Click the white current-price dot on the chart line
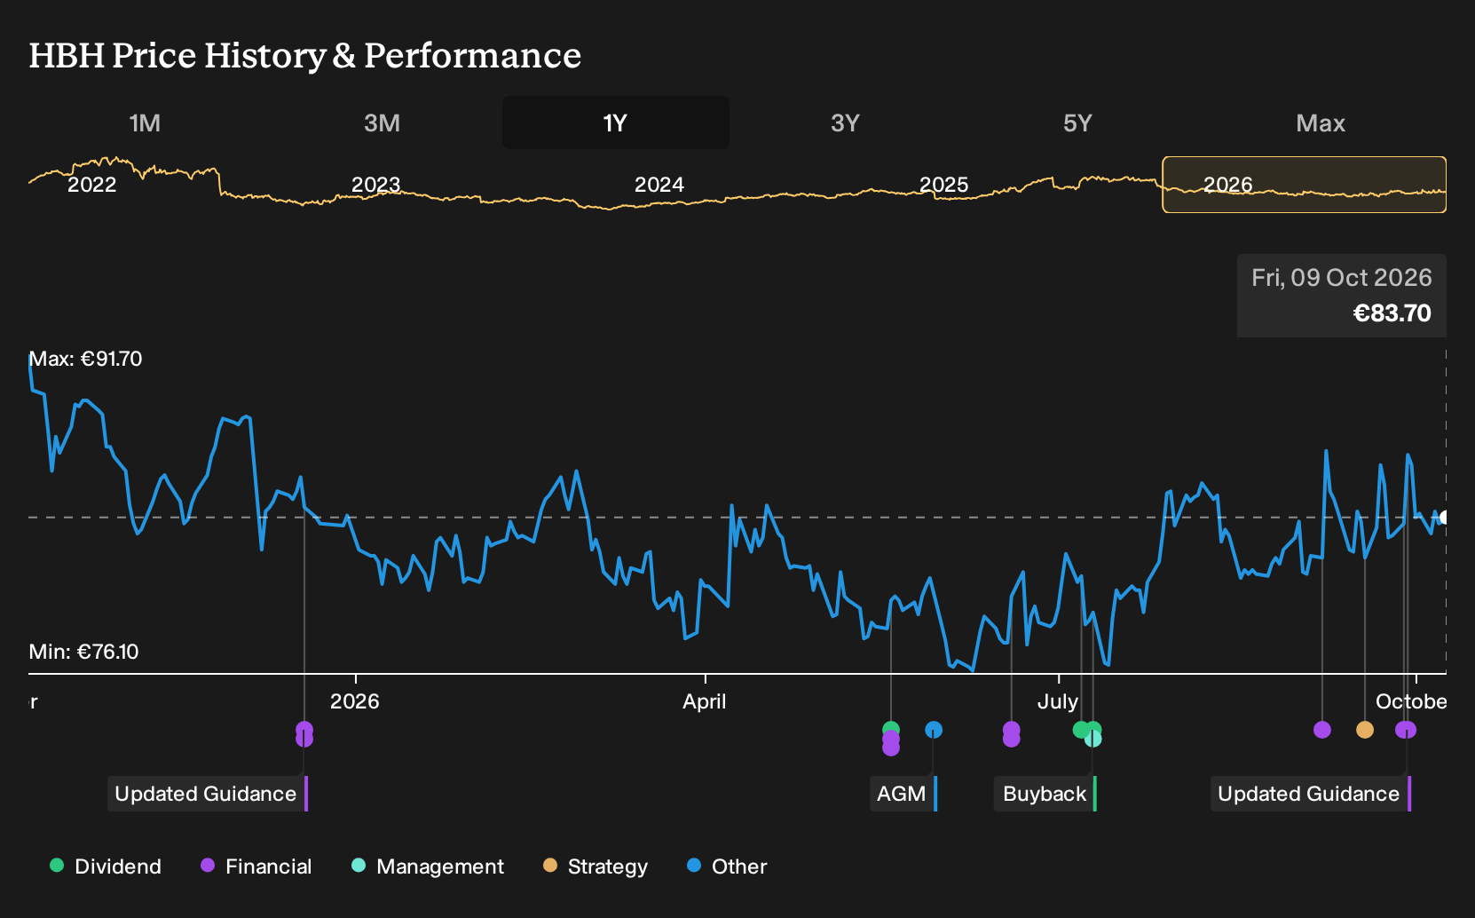The image size is (1475, 918). tap(1445, 518)
